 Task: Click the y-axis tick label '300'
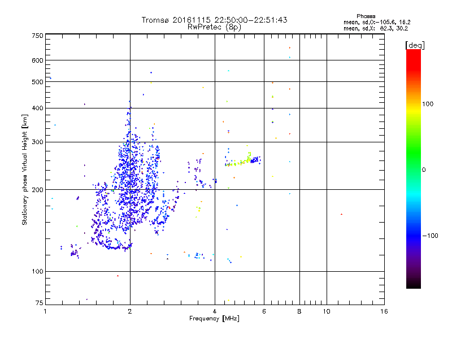37,142
